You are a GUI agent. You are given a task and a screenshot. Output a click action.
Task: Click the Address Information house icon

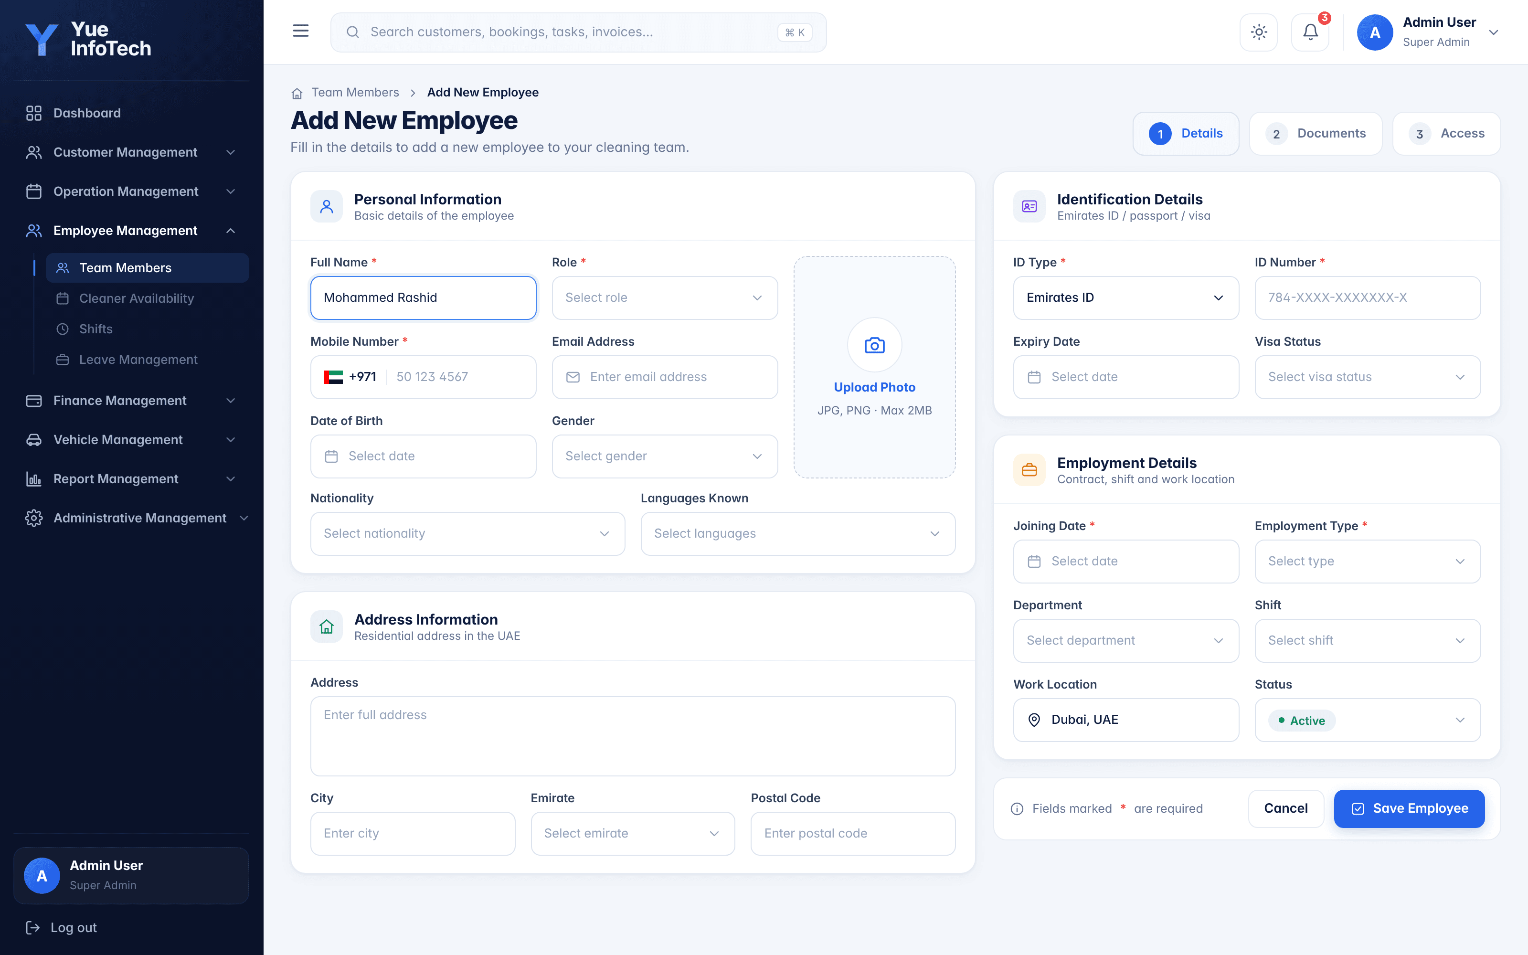(327, 626)
